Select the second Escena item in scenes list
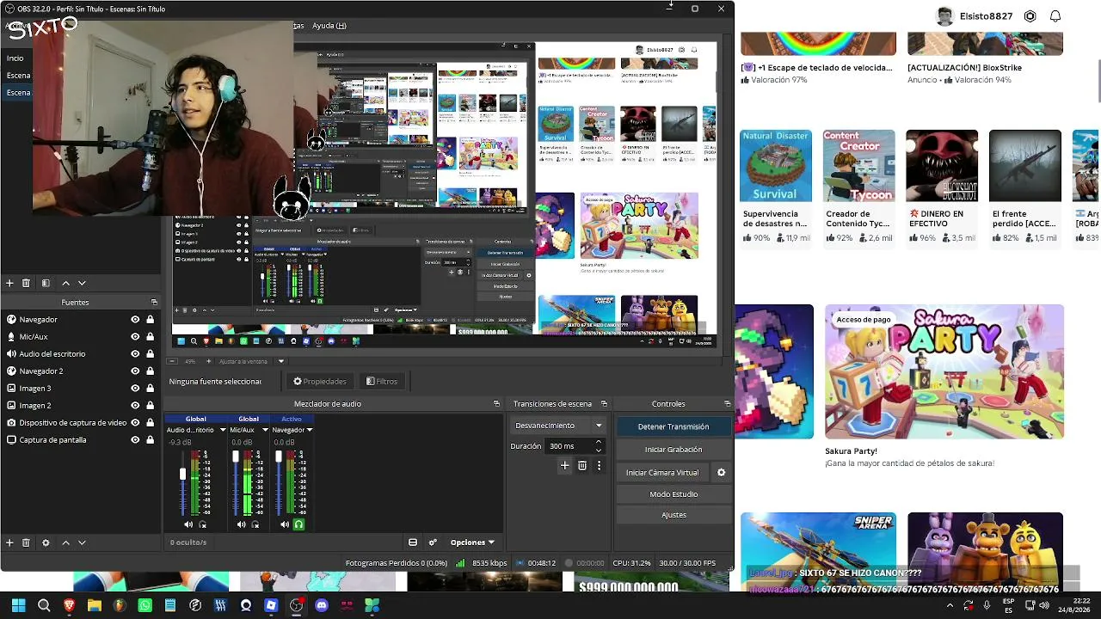This screenshot has width=1101, height=619. point(18,93)
